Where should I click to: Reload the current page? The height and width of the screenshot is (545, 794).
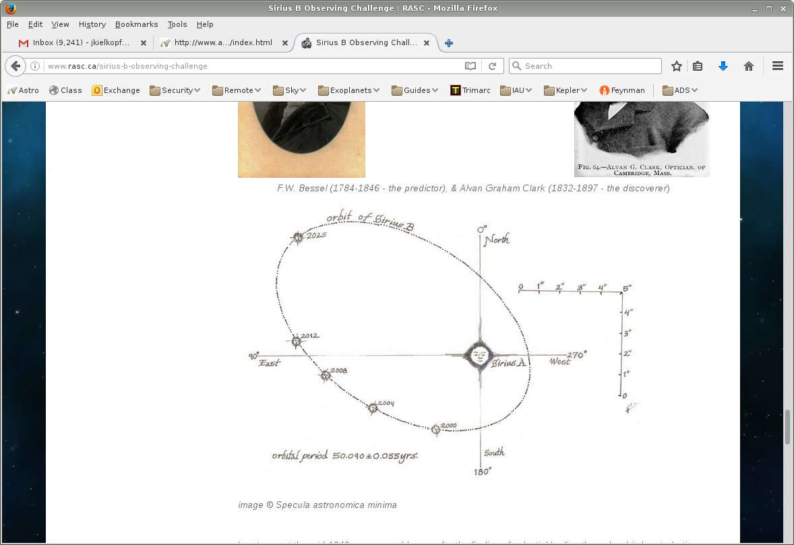[492, 66]
